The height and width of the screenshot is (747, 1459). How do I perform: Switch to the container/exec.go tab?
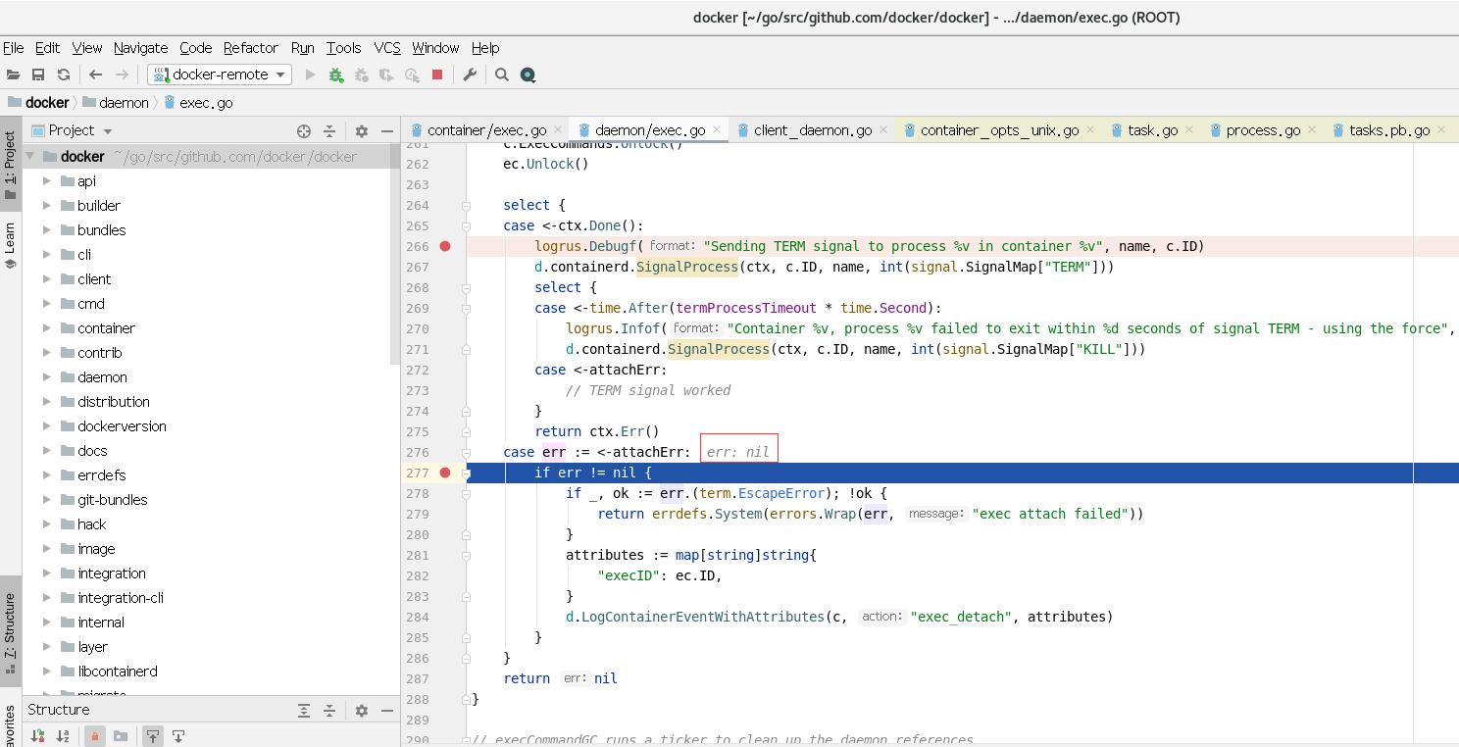486,129
